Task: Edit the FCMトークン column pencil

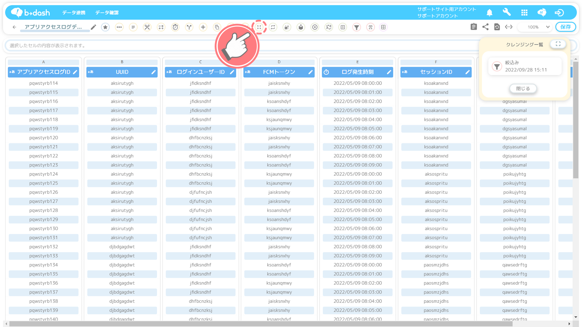Action: tap(311, 72)
